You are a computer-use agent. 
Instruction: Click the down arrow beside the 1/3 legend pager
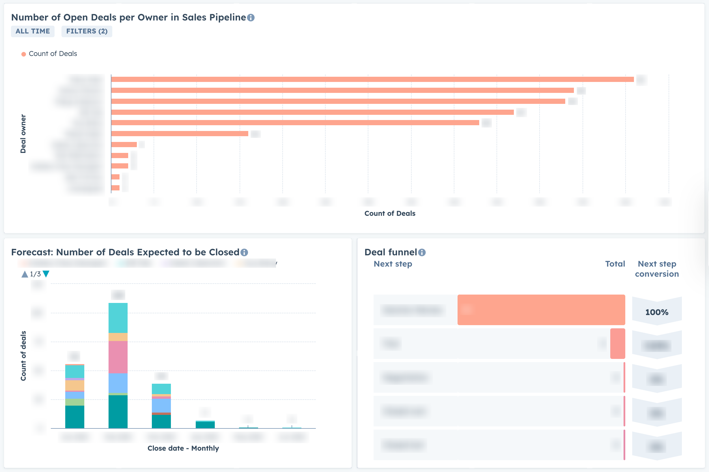click(x=46, y=274)
